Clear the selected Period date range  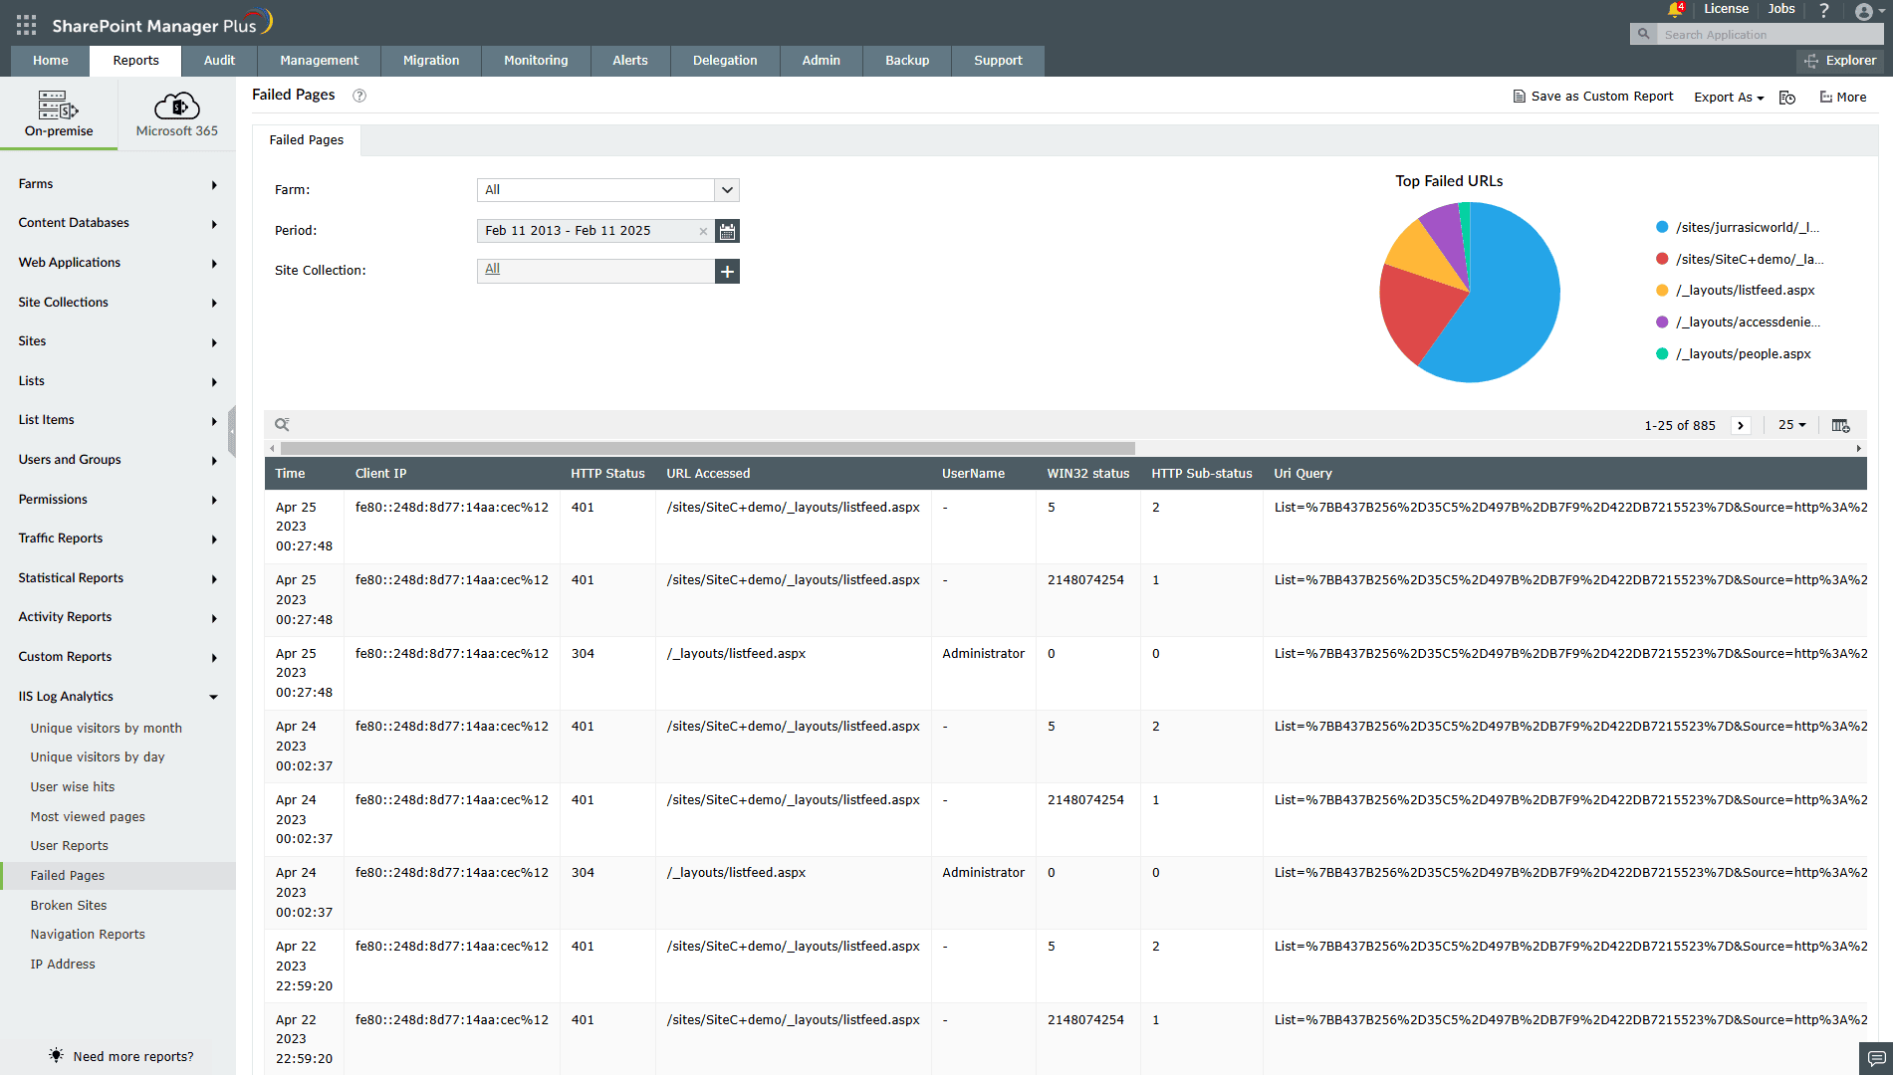703,231
